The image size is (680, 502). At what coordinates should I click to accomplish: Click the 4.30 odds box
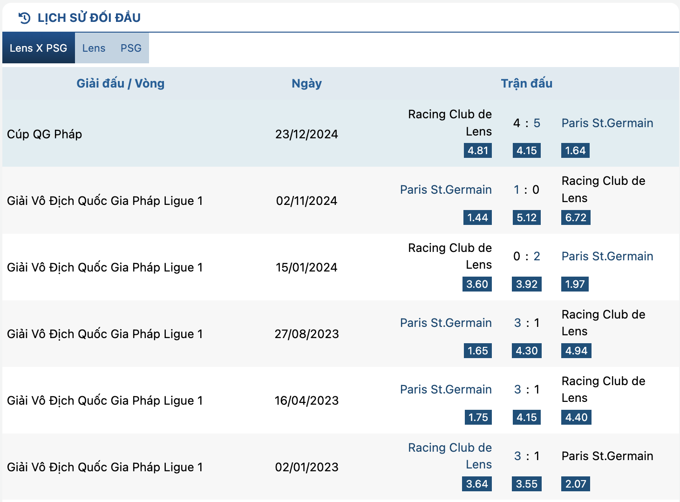527,351
